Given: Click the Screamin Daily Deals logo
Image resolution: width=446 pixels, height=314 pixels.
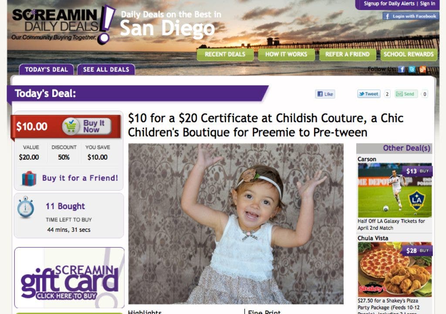Looking at the screenshot, I should point(63,25).
